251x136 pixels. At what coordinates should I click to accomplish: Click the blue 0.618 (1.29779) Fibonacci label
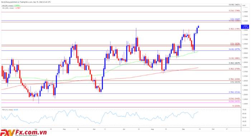235,49
